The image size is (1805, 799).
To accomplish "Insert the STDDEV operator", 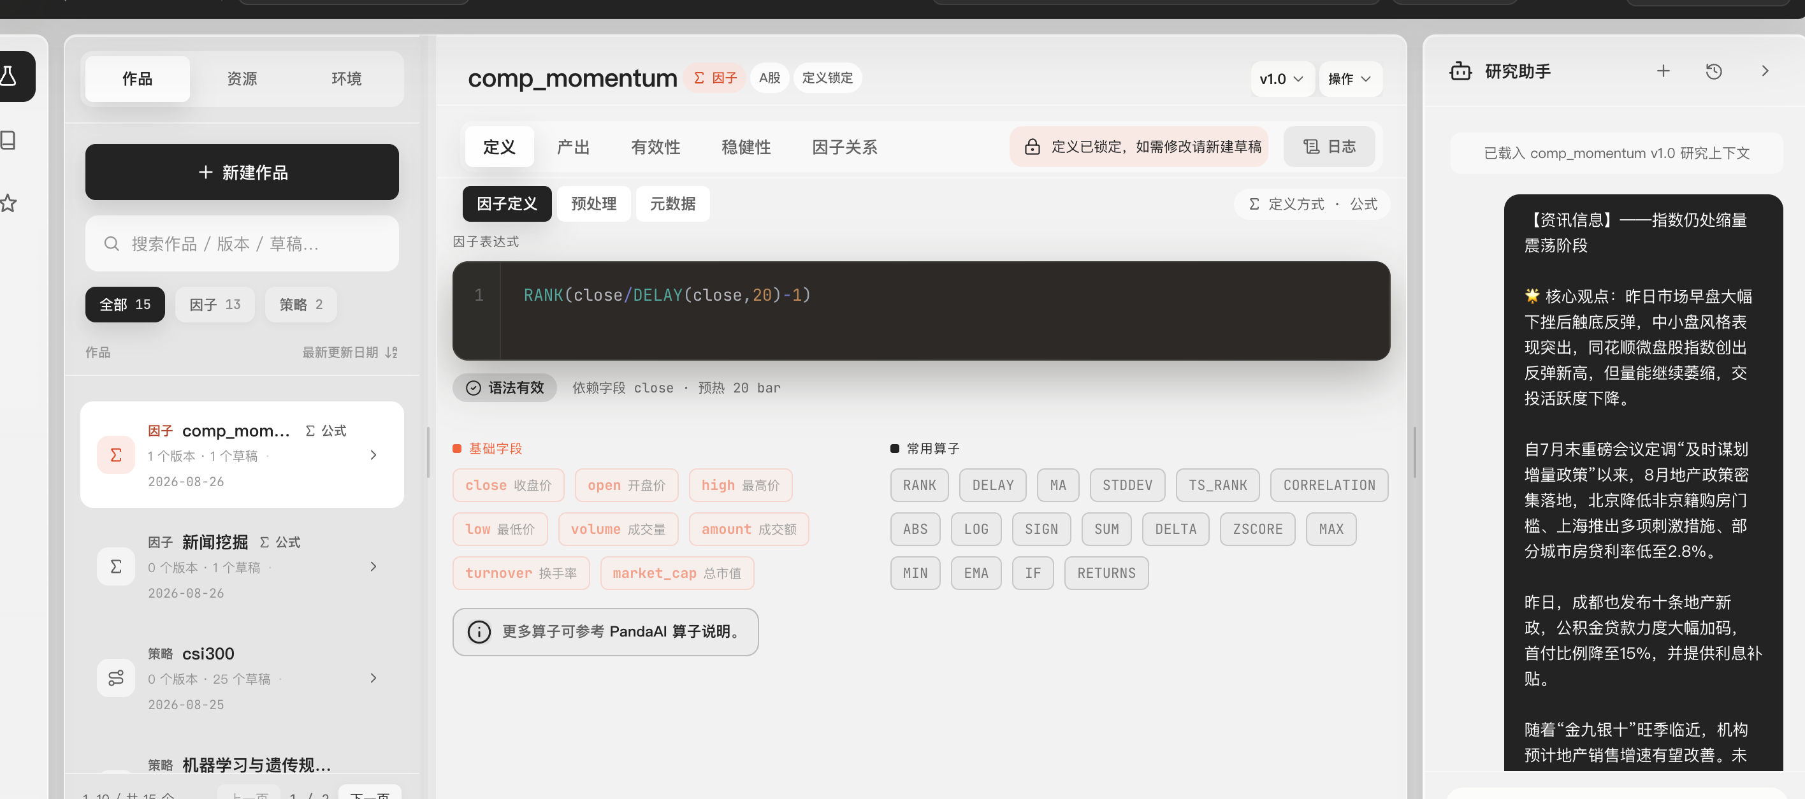I will coord(1127,486).
